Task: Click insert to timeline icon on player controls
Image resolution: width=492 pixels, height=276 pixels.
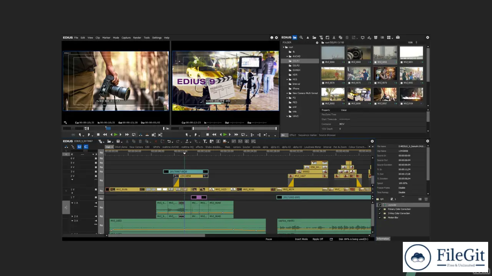Action: click(x=140, y=135)
